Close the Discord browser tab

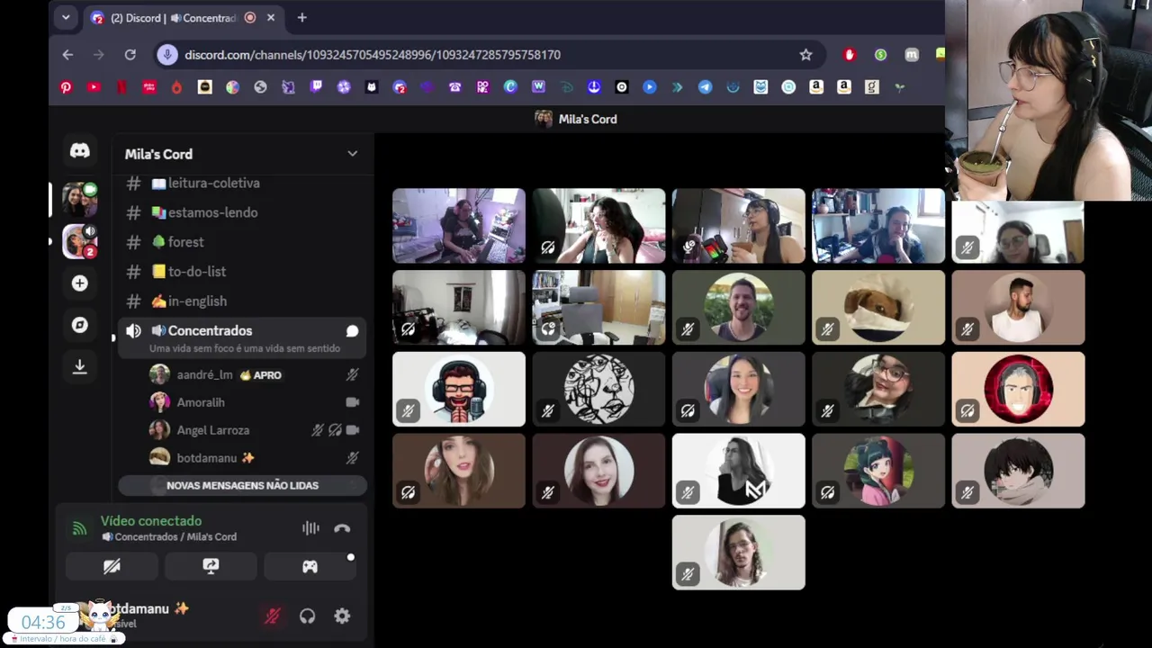pyautogui.click(x=270, y=18)
